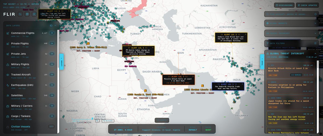Close the Europe energy crisis alert popup

tap(69, 11)
